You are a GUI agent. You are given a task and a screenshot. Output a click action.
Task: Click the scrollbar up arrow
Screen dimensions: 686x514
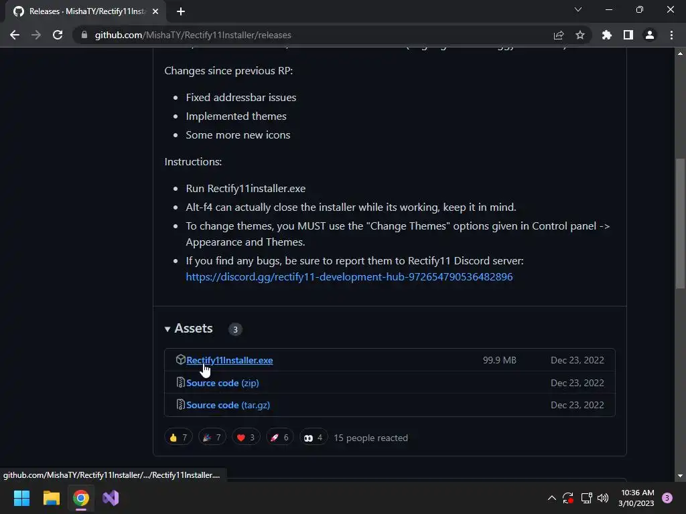coord(680,54)
